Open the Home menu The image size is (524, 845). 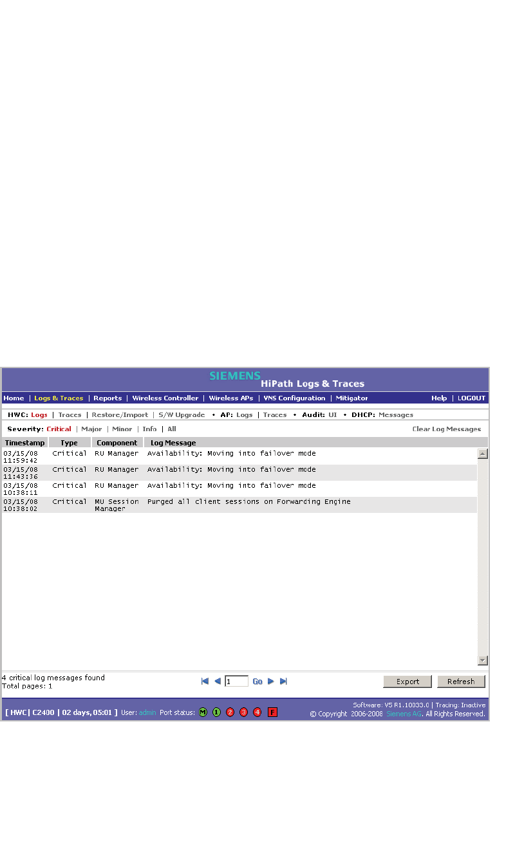(14, 398)
